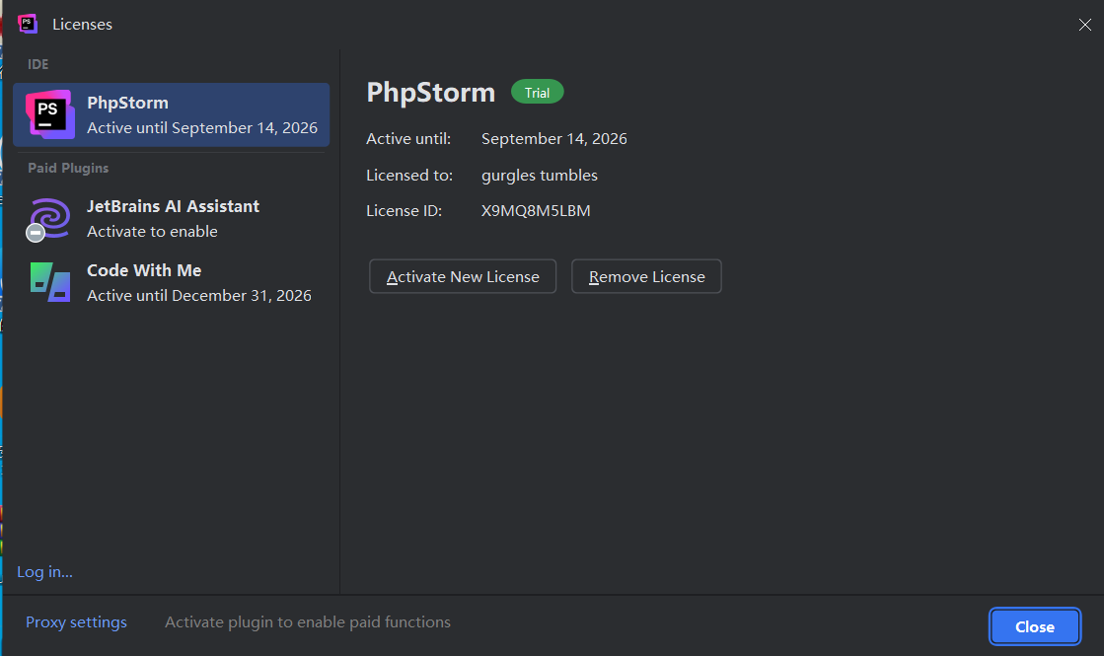Click the Licensed to name gurgles tumbles
This screenshot has height=656, width=1104.
[540, 176]
